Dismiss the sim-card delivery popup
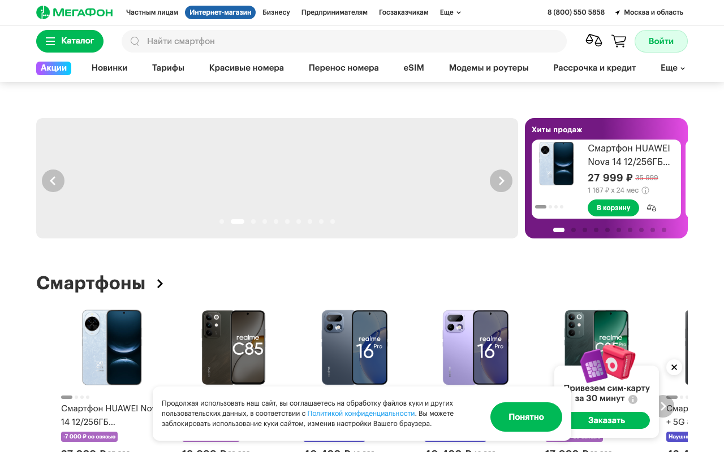 coord(674,367)
